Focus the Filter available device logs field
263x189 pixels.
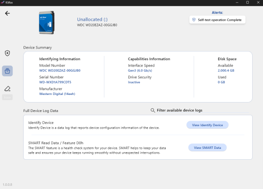click(200, 110)
